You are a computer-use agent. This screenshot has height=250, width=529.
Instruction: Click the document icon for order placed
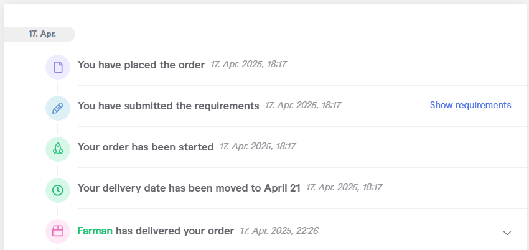58,67
